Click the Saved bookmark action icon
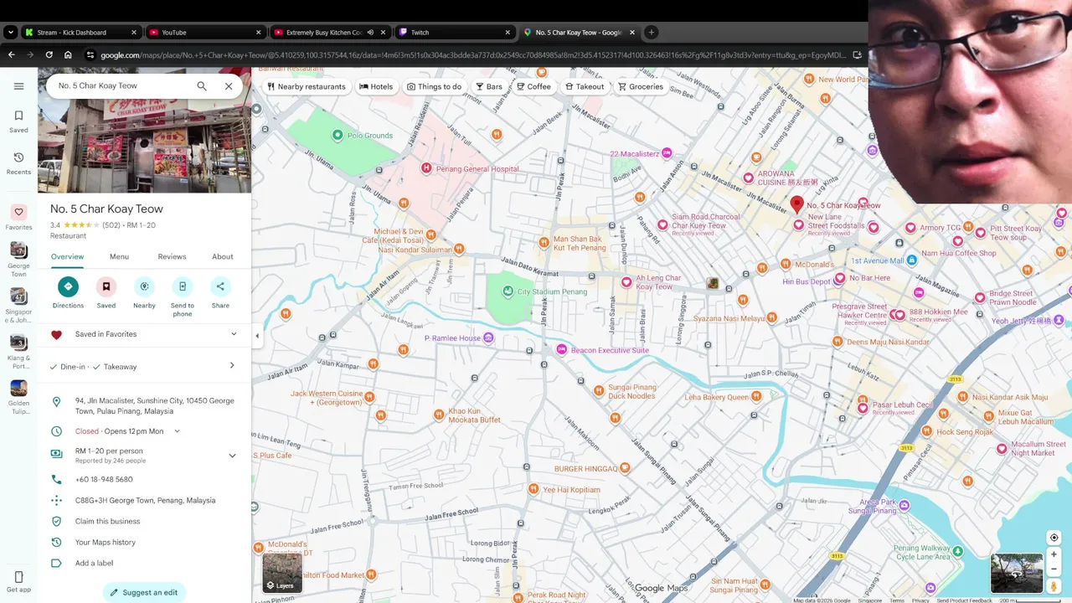Screen dimensions: 1072x603 106,286
